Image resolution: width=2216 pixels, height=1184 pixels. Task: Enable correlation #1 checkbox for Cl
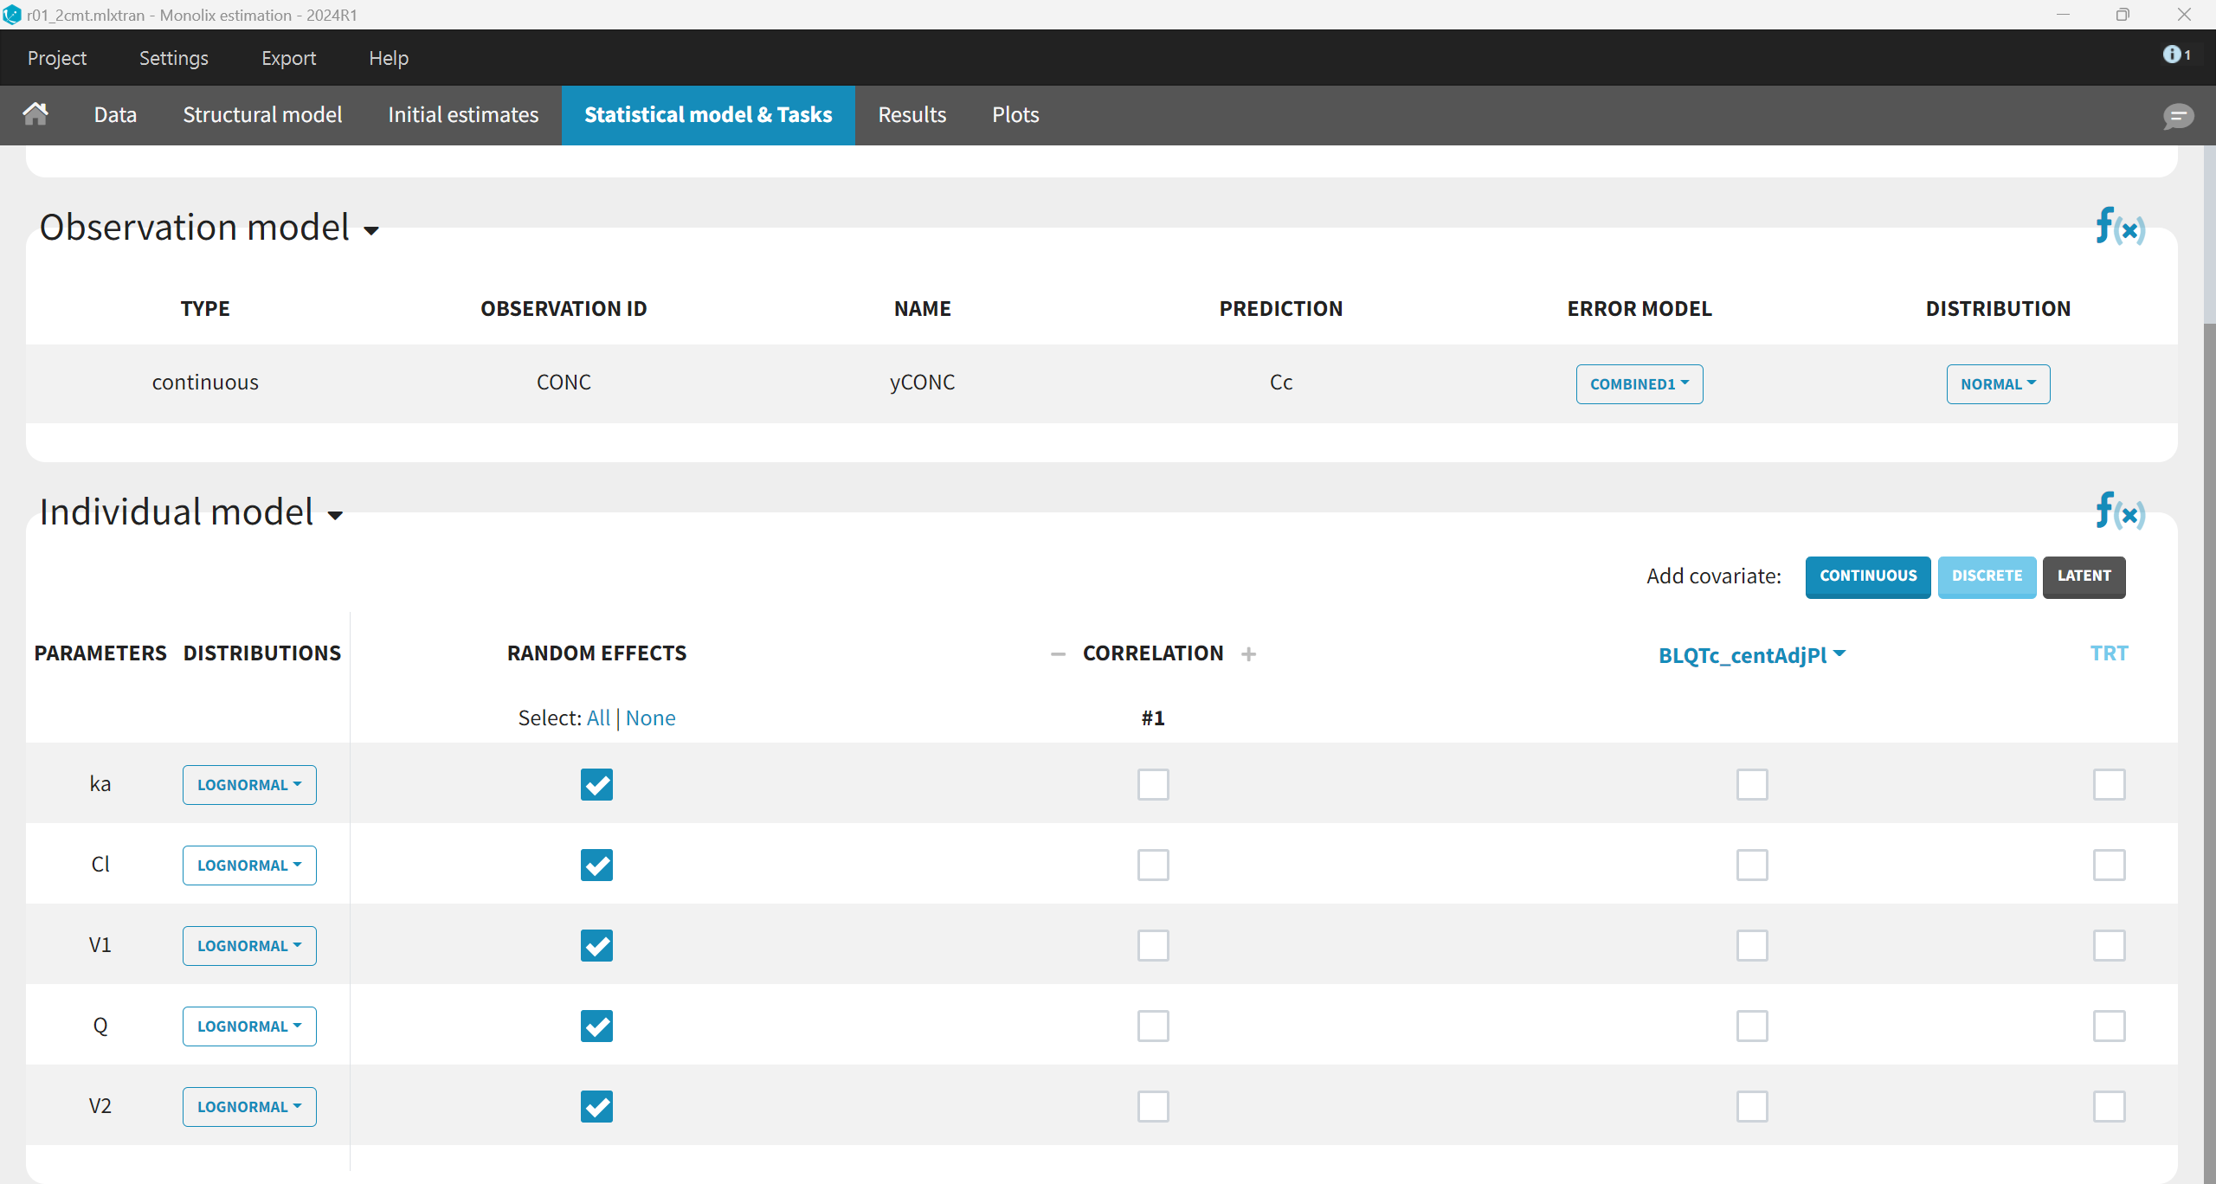click(x=1153, y=865)
